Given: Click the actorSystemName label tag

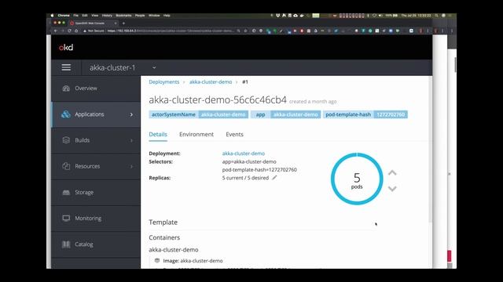Looking at the screenshot, I should pyautogui.click(x=199, y=114).
